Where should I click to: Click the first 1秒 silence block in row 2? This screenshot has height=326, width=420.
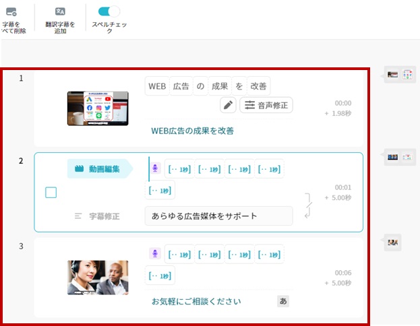pos(179,169)
